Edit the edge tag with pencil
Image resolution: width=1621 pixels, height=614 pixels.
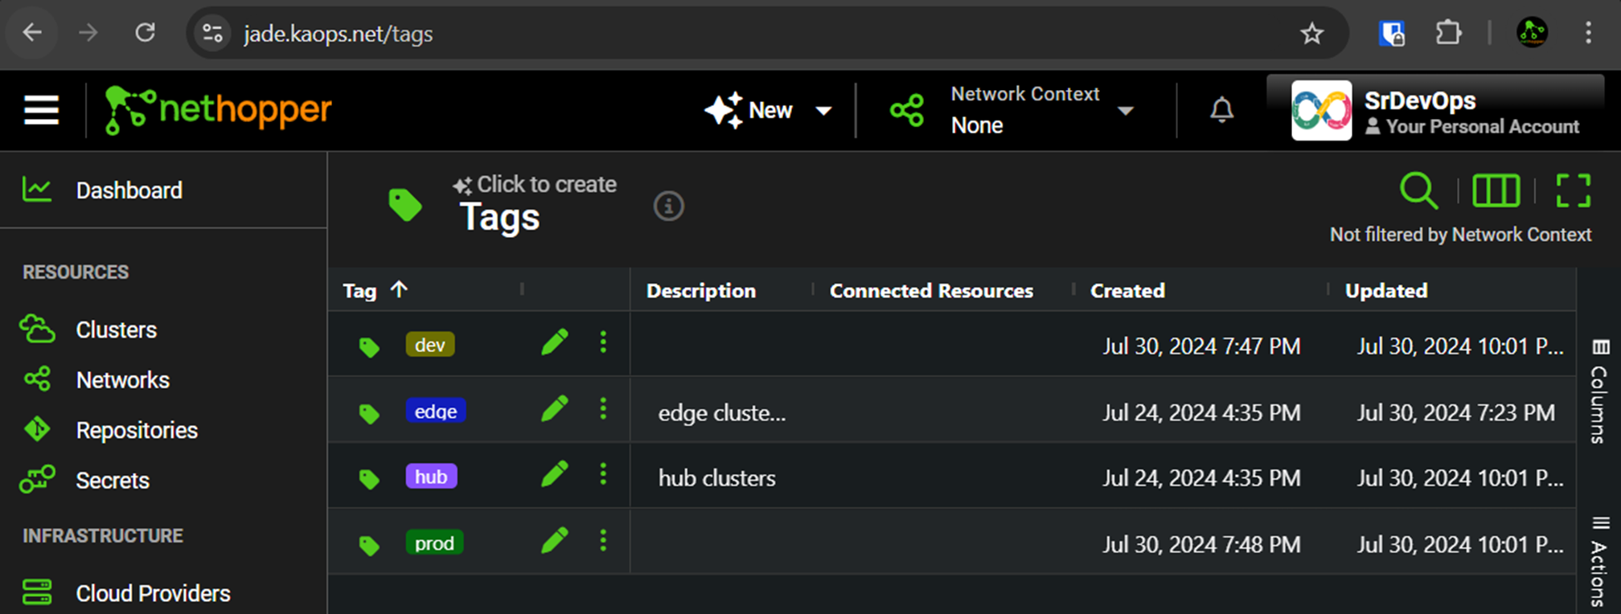pyautogui.click(x=555, y=408)
